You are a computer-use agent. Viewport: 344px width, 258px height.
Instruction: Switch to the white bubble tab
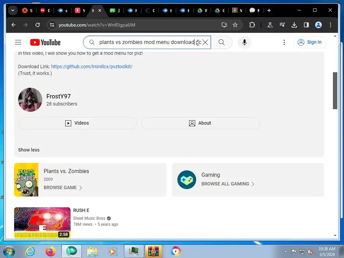tap(255, 10)
